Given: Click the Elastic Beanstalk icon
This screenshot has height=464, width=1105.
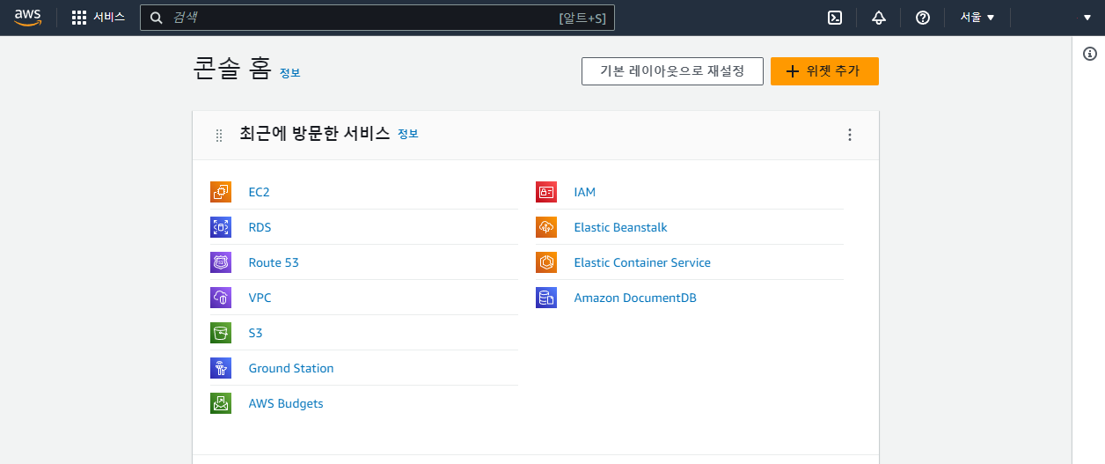Looking at the screenshot, I should pyautogui.click(x=546, y=227).
